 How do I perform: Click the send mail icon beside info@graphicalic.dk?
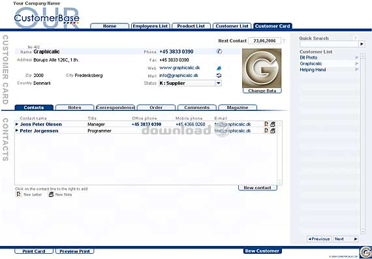click(x=219, y=76)
